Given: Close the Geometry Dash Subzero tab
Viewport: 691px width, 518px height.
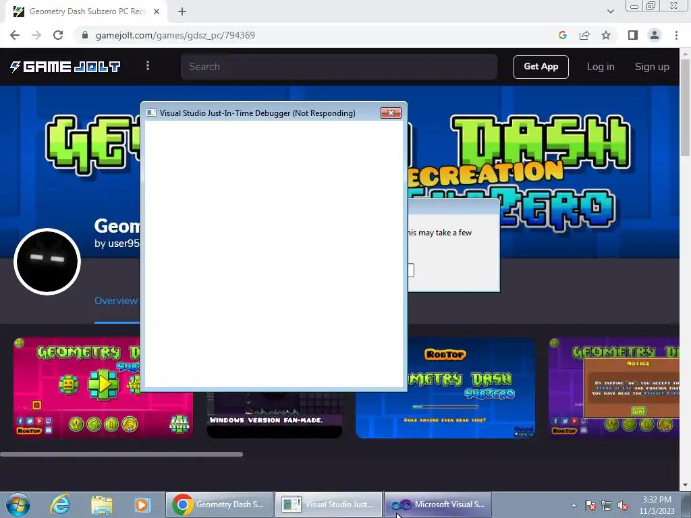Looking at the screenshot, I should (x=157, y=11).
